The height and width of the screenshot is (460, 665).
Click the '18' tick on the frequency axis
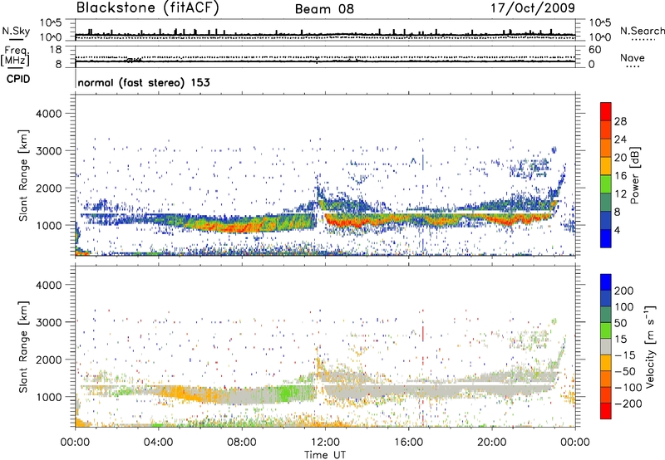tap(56, 50)
